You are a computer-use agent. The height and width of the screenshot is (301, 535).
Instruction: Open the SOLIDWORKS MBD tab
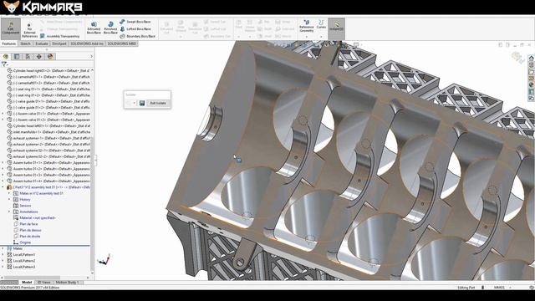tap(122, 43)
